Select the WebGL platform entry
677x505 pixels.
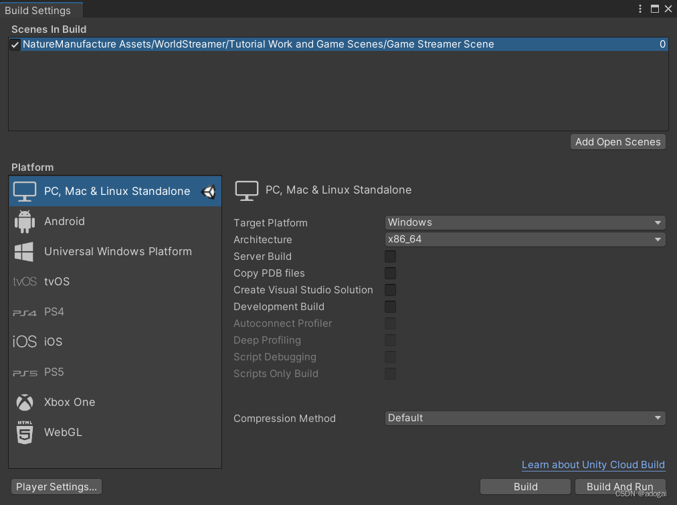(115, 433)
